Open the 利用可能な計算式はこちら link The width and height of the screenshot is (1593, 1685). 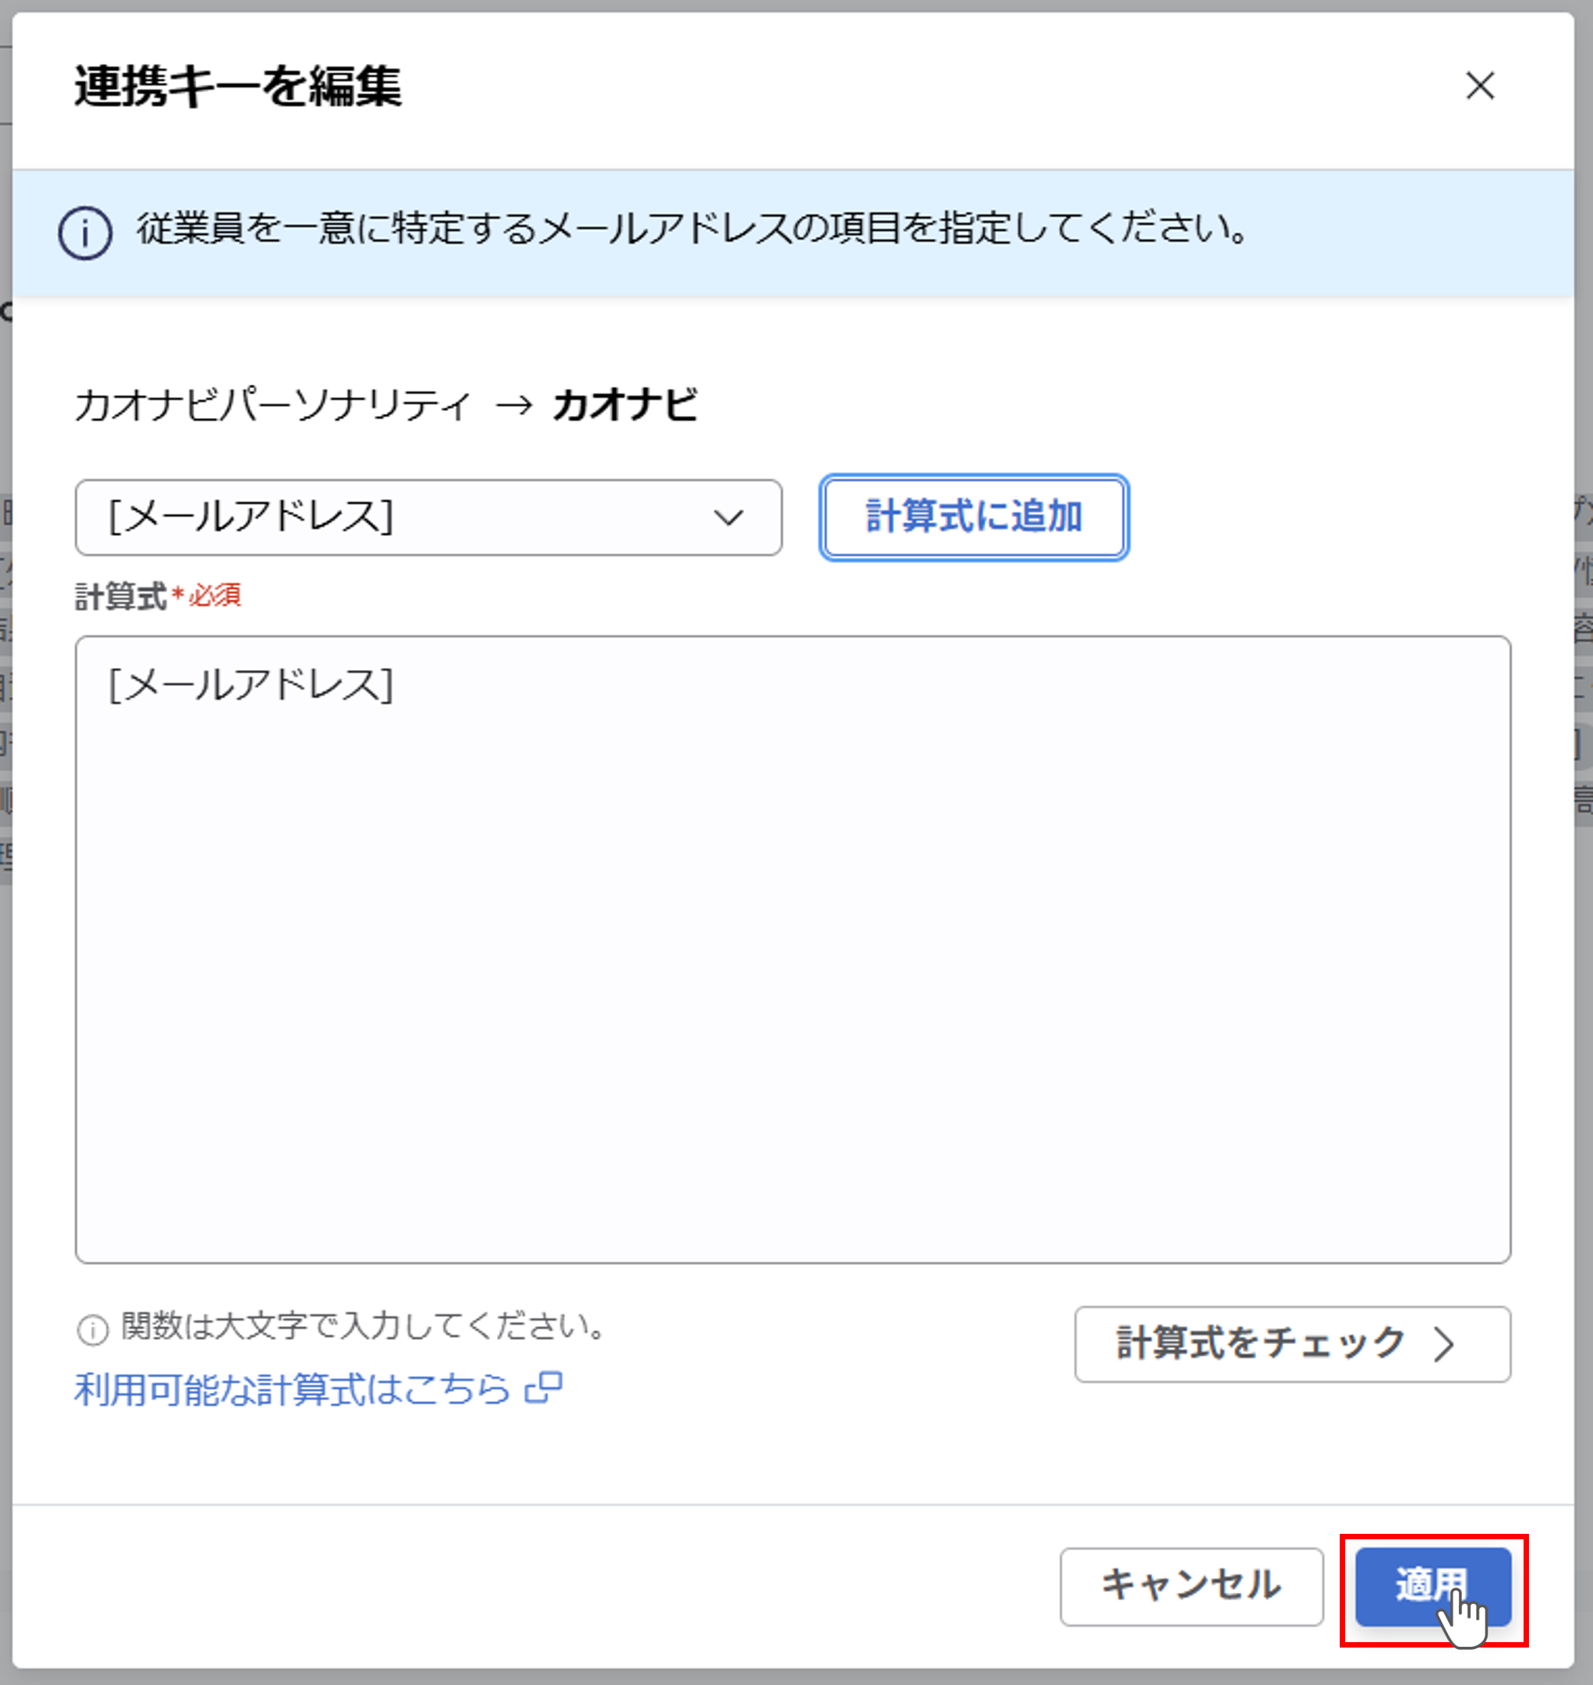(318, 1390)
